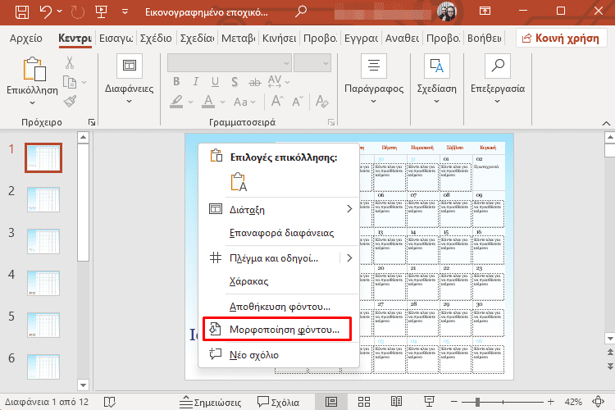The height and width of the screenshot is (410, 615).
Task: Toggle the Σχόλια comments pane
Action: coord(278,402)
